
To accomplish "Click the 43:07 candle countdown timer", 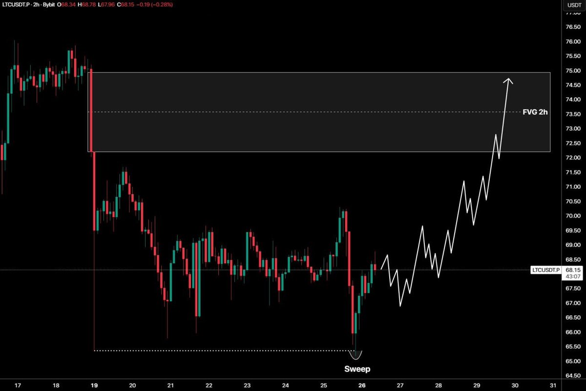I will (572, 276).
